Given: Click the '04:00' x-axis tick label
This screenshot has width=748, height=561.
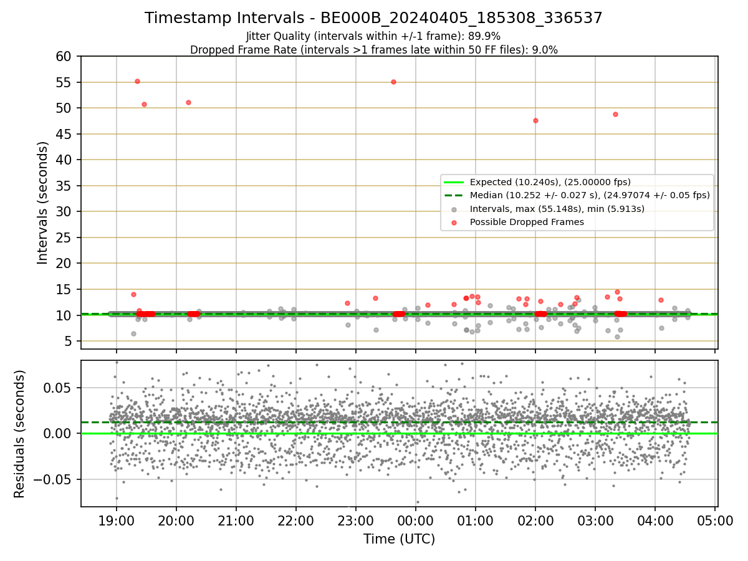Looking at the screenshot, I should click(x=655, y=520).
